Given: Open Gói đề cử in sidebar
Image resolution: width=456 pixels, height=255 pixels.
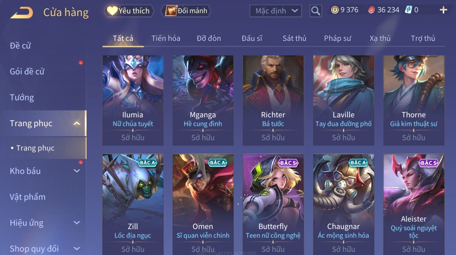Looking at the screenshot, I should click(x=27, y=72).
